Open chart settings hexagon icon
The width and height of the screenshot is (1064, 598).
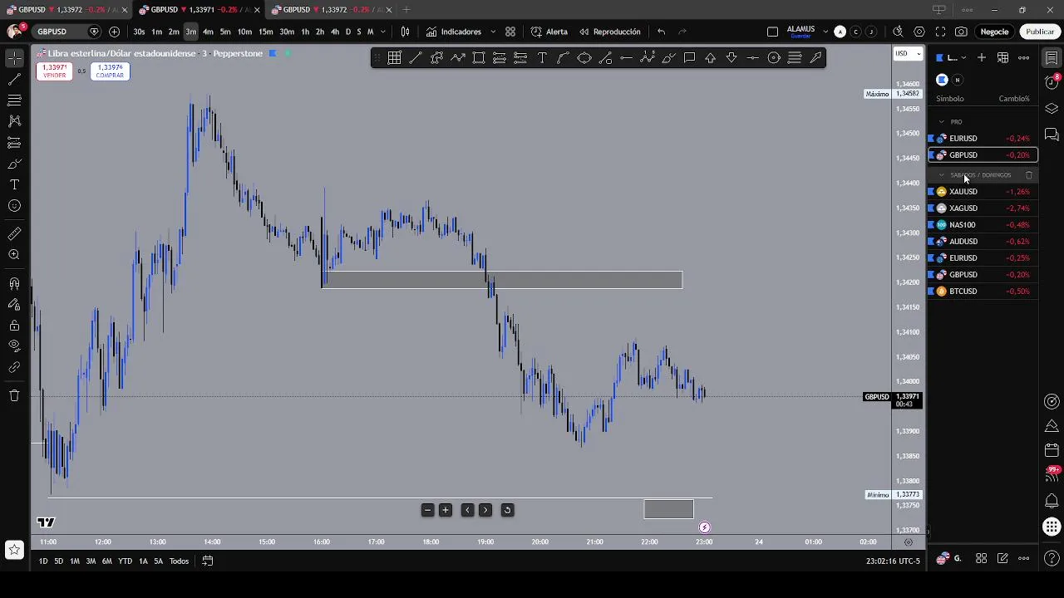pyautogui.click(x=919, y=32)
